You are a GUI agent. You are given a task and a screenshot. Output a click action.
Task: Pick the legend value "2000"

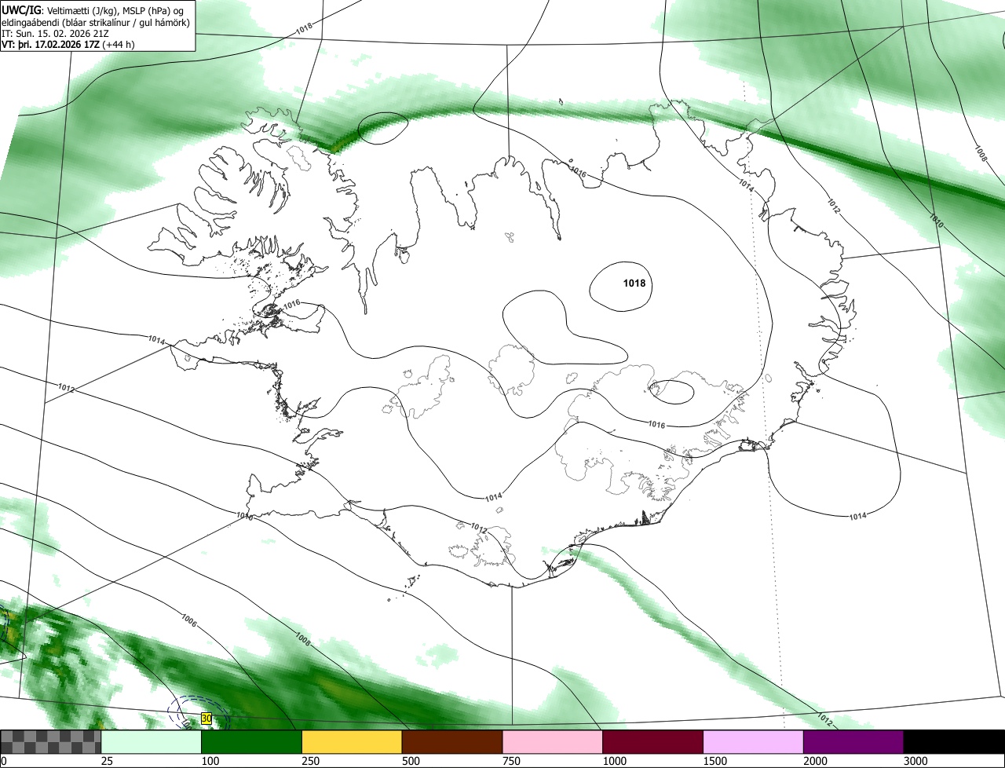pos(816,761)
